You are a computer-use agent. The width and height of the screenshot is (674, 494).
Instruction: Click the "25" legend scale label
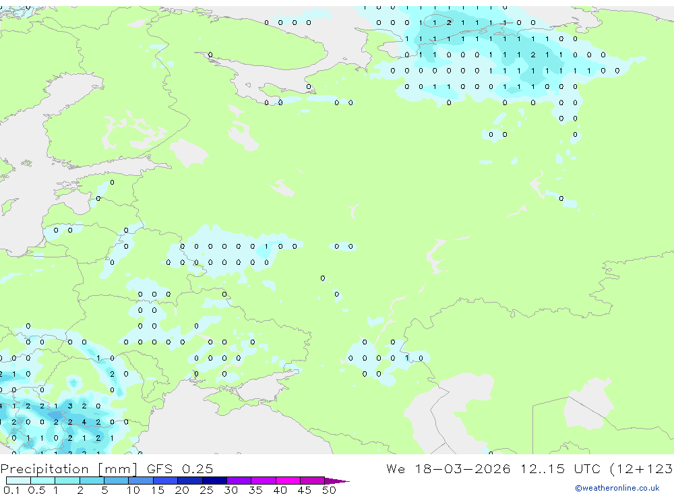206,490
